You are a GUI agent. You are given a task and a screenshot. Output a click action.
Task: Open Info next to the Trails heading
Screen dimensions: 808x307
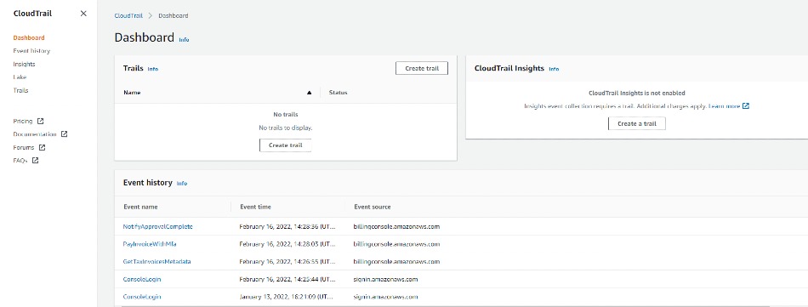point(152,69)
